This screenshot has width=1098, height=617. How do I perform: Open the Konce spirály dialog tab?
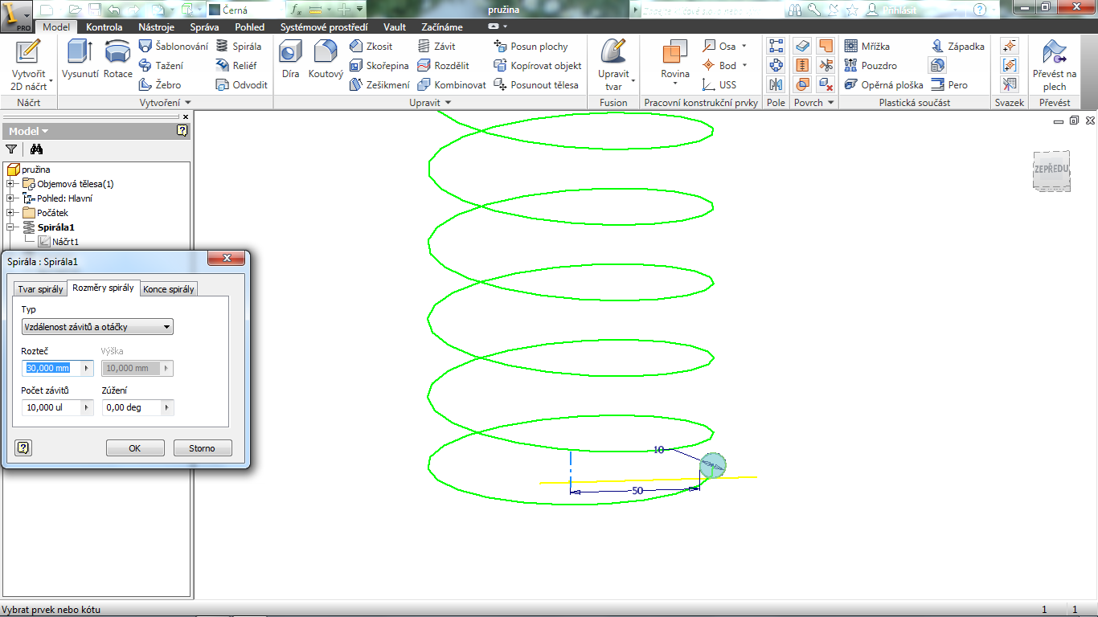(x=169, y=289)
